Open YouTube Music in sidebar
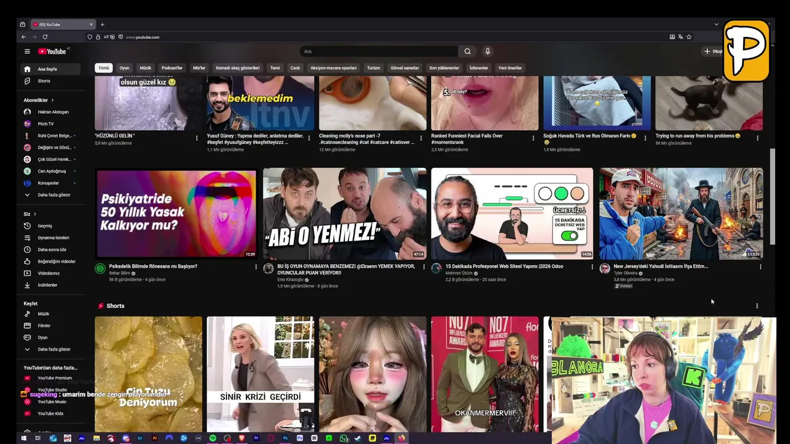The image size is (790, 444). [51, 401]
